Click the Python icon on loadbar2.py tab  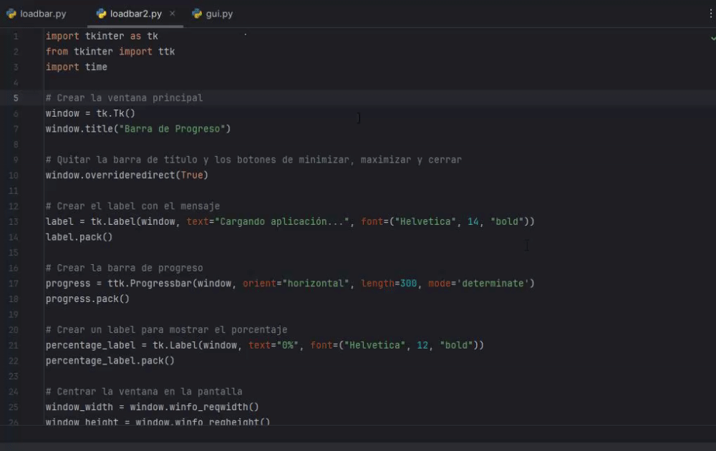[x=101, y=14]
